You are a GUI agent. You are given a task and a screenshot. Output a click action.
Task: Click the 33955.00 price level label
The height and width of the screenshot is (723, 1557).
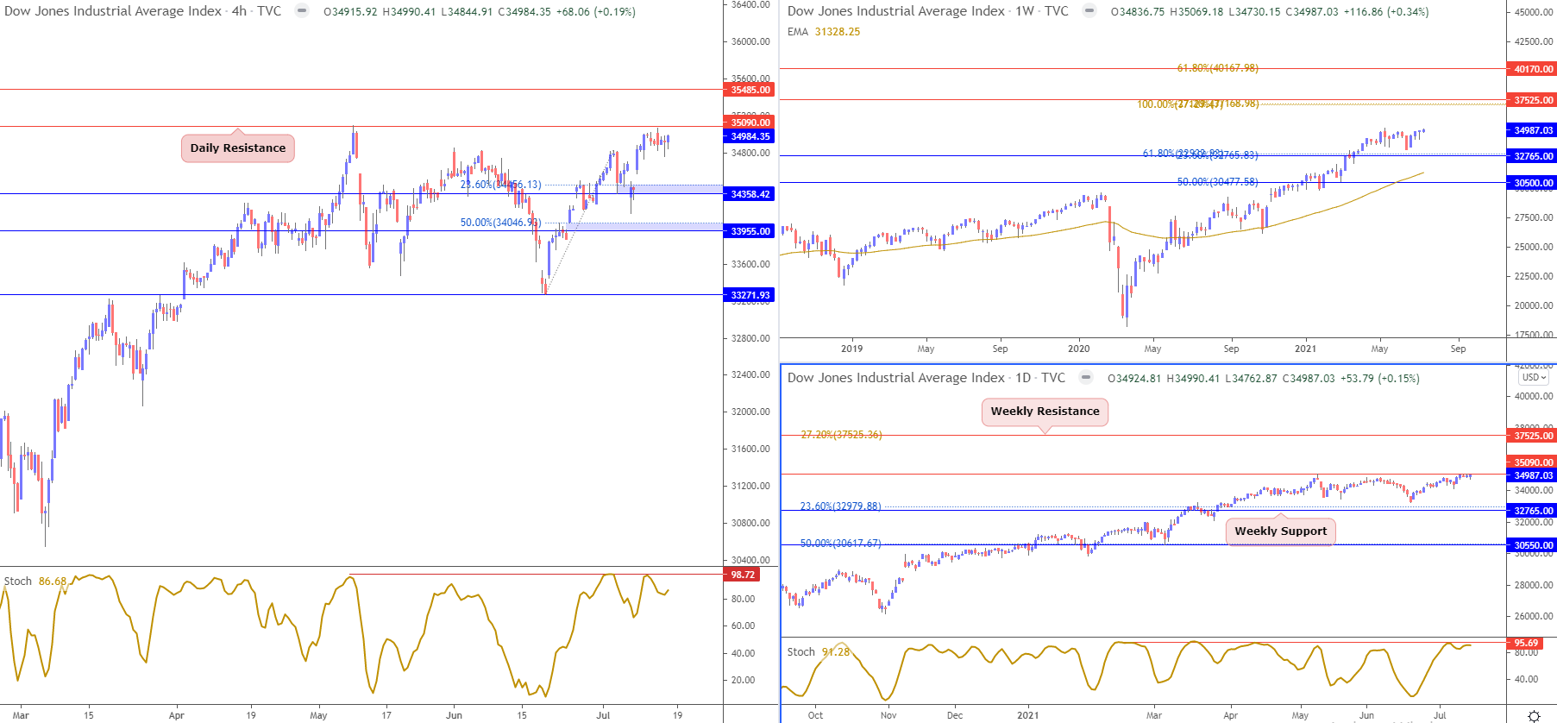click(749, 231)
